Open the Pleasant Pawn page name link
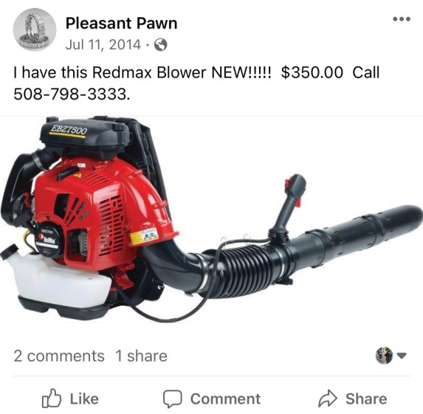The image size is (423, 414). [121, 23]
